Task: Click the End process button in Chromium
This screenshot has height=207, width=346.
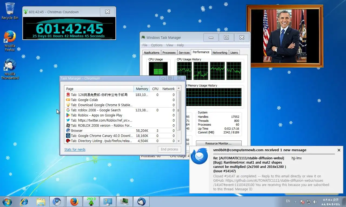Action: pyautogui.click(x=169, y=149)
